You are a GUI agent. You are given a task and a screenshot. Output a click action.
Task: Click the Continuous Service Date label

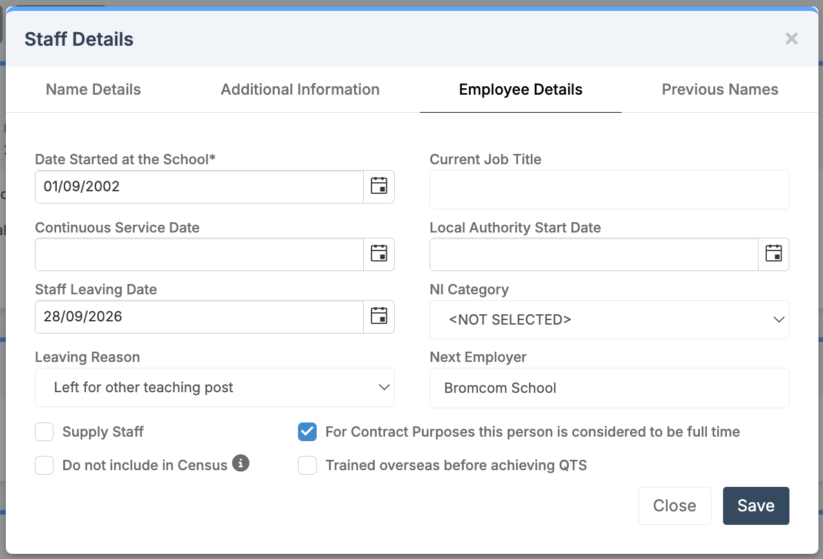point(117,227)
